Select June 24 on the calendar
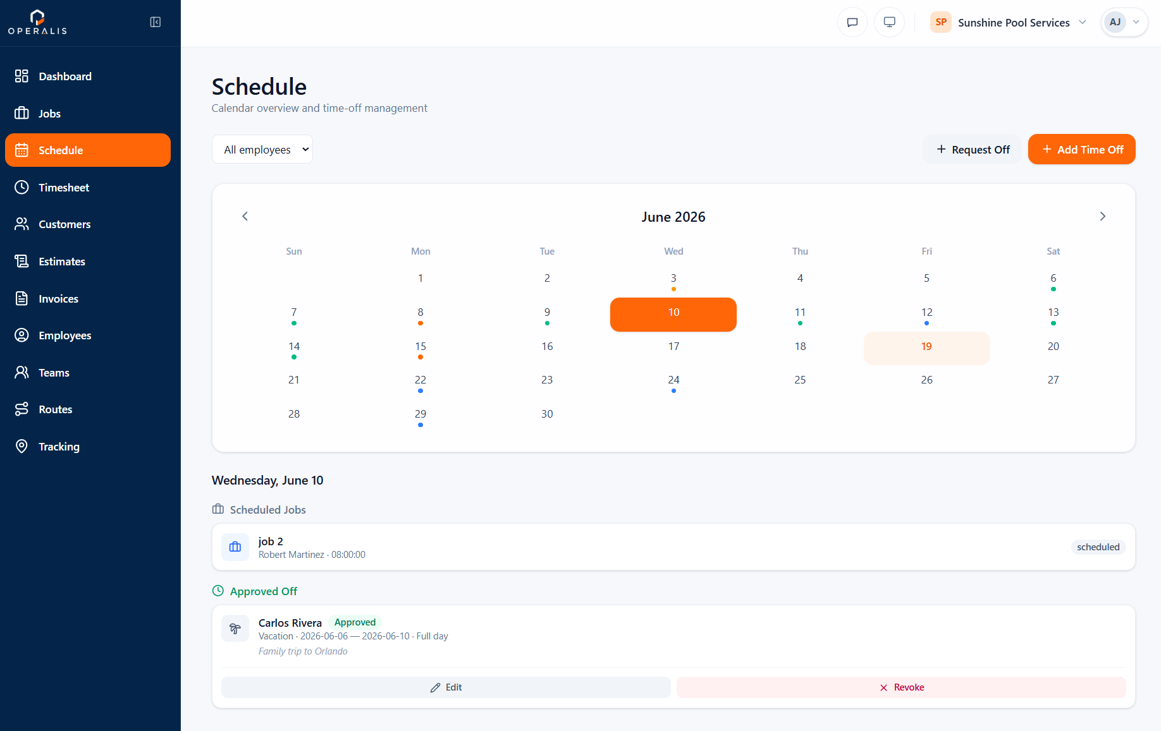Image resolution: width=1161 pixels, height=731 pixels. pyautogui.click(x=673, y=382)
